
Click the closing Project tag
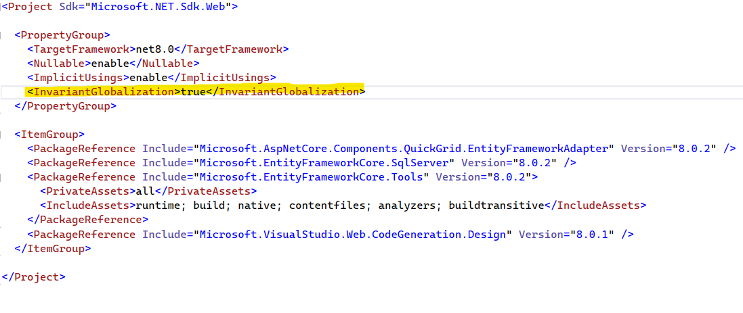[34, 276]
